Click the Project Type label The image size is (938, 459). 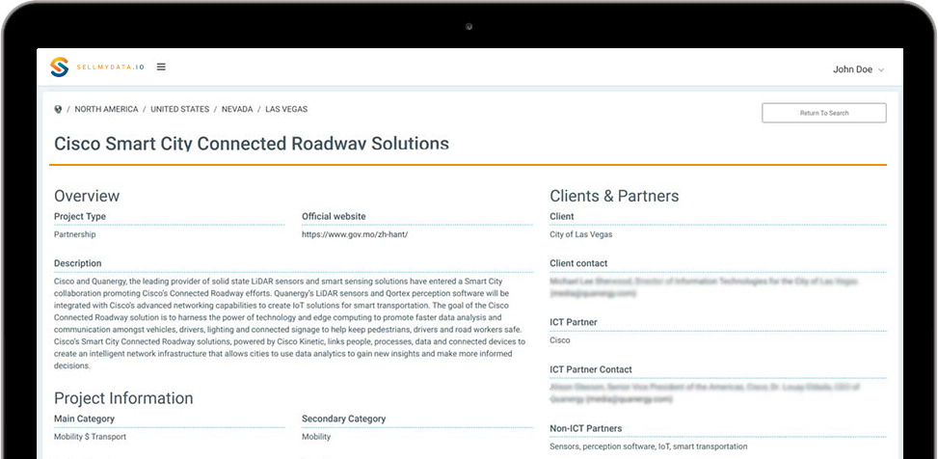tap(80, 217)
